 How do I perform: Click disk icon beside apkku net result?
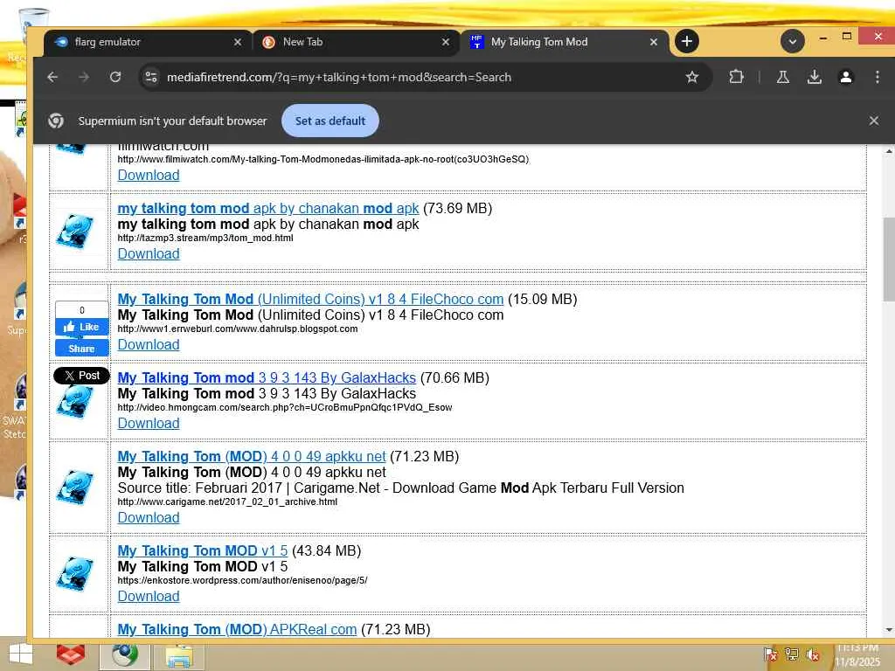coord(75,488)
